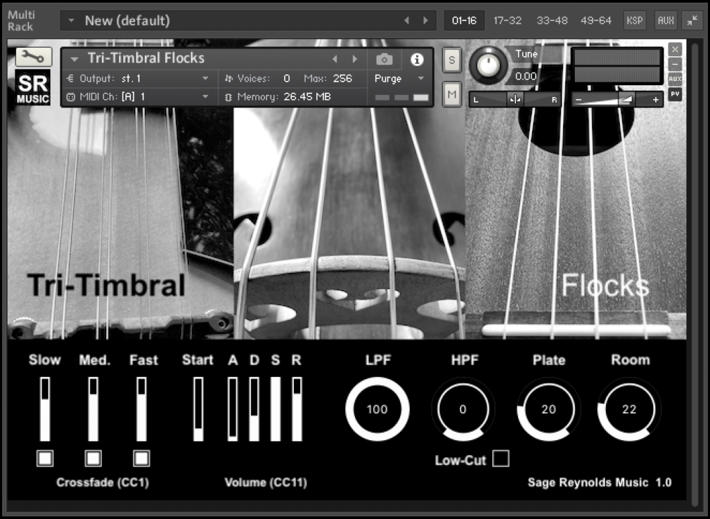Click the Plate reverb knob showing 20
Viewport: 710px width, 519px height.
point(548,409)
